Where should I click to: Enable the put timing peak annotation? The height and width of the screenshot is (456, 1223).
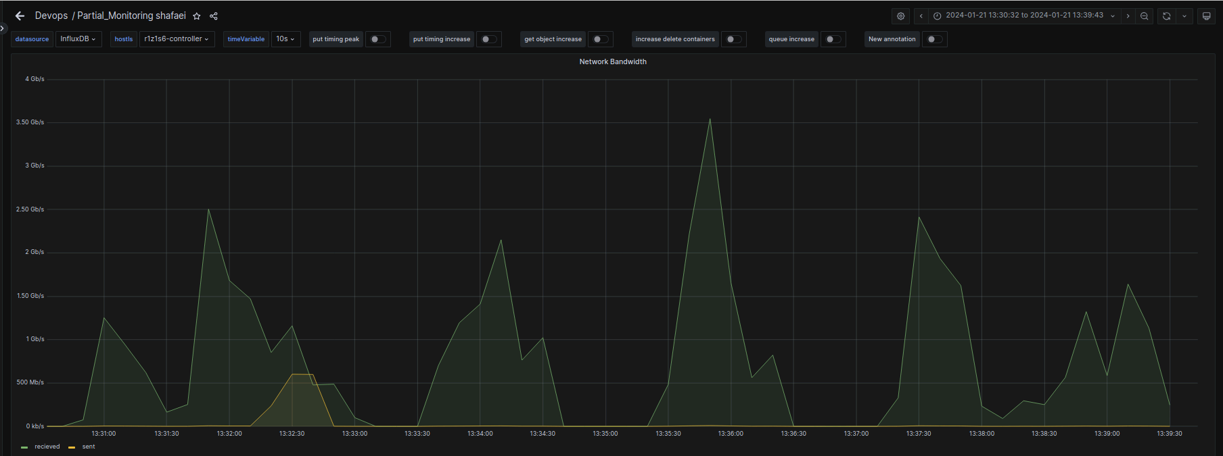(x=377, y=39)
